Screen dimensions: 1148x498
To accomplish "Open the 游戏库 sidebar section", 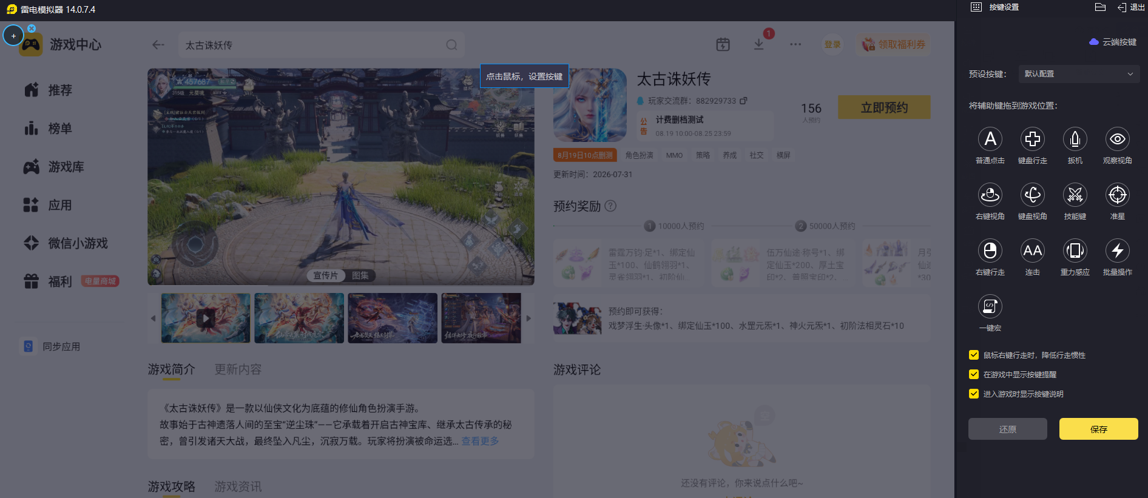I will click(x=54, y=167).
